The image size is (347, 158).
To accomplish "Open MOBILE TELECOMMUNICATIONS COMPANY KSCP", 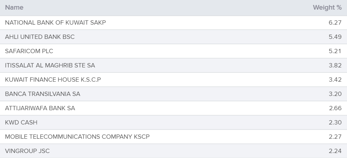I will (77, 137).
